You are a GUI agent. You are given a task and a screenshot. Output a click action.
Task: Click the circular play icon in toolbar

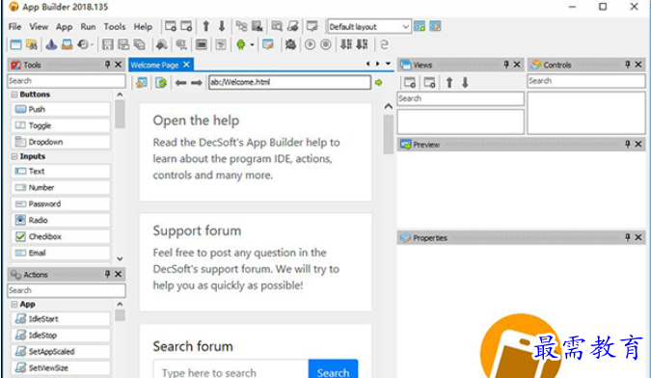[x=310, y=44]
